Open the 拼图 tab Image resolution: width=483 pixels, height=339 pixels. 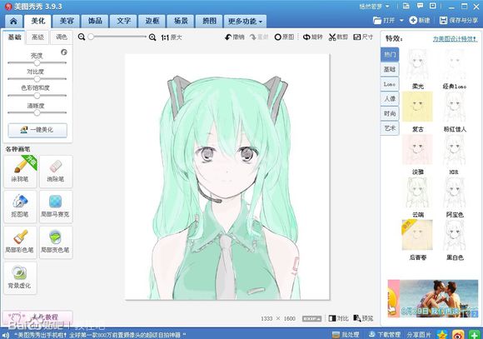(210, 22)
